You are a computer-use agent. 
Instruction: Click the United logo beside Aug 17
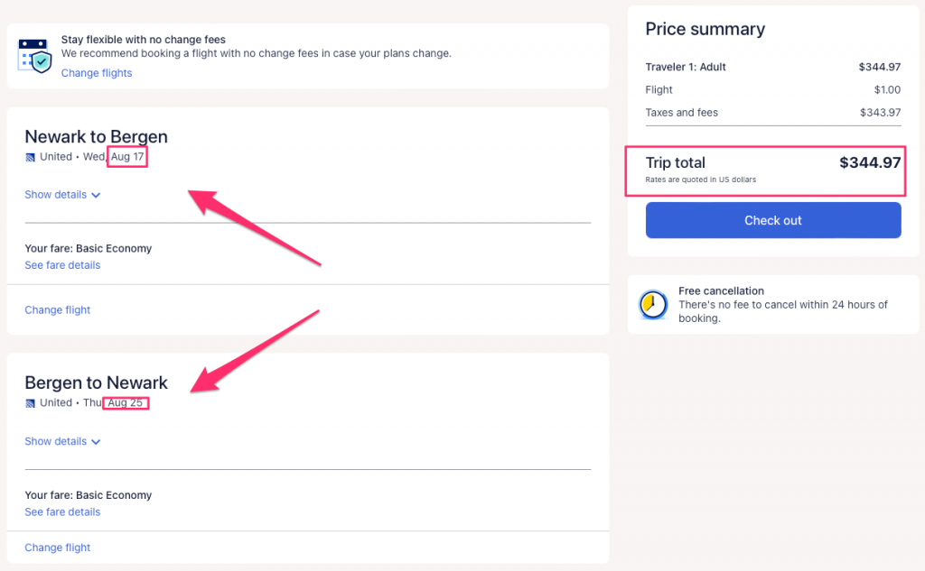click(x=31, y=157)
